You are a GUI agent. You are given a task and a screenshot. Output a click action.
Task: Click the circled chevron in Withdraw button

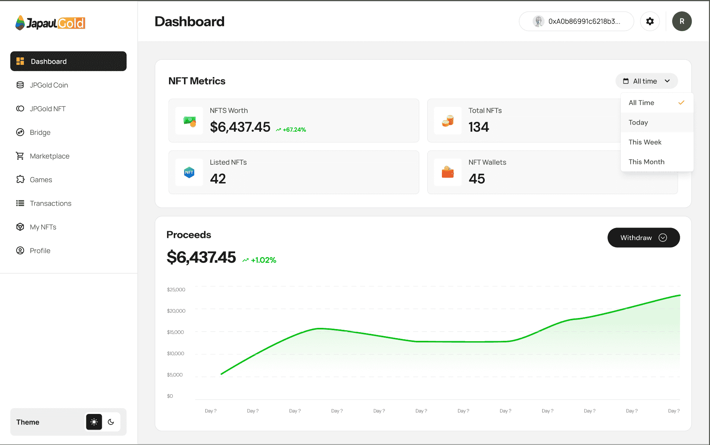coord(663,237)
